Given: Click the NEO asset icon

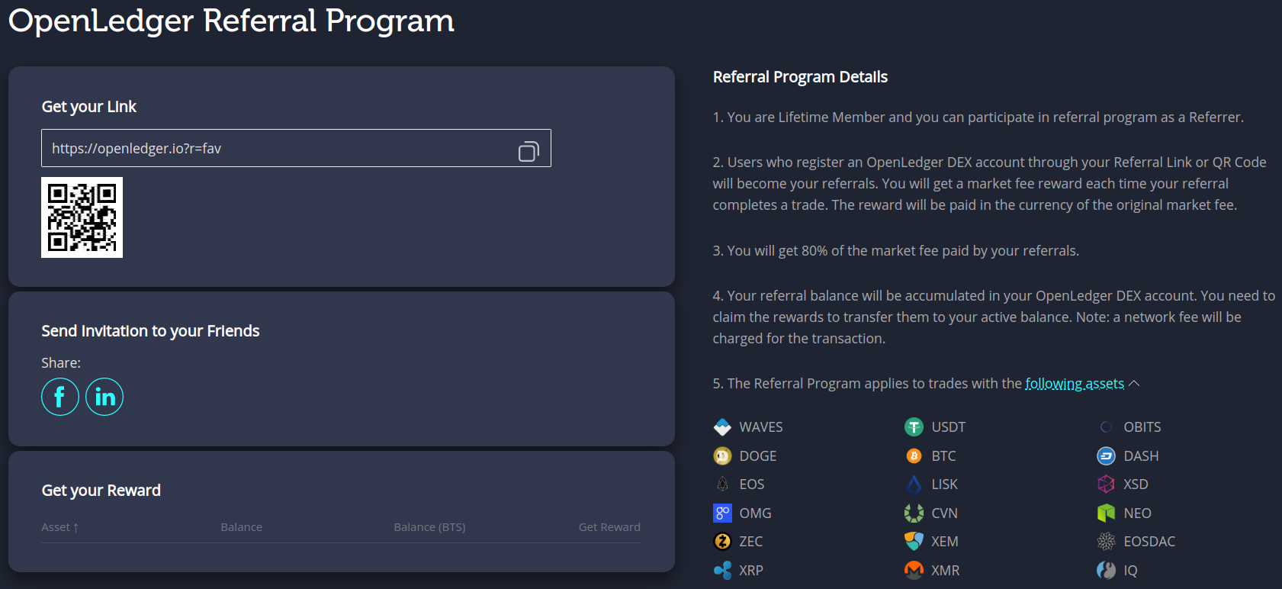Looking at the screenshot, I should (1106, 513).
